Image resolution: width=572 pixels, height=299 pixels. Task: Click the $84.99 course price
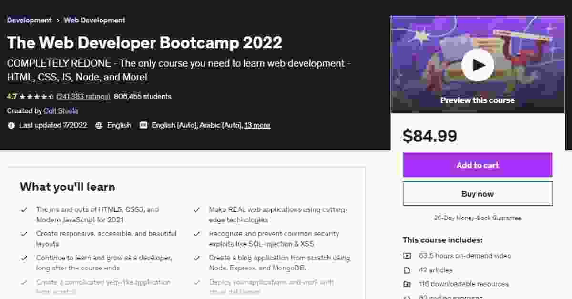(429, 136)
